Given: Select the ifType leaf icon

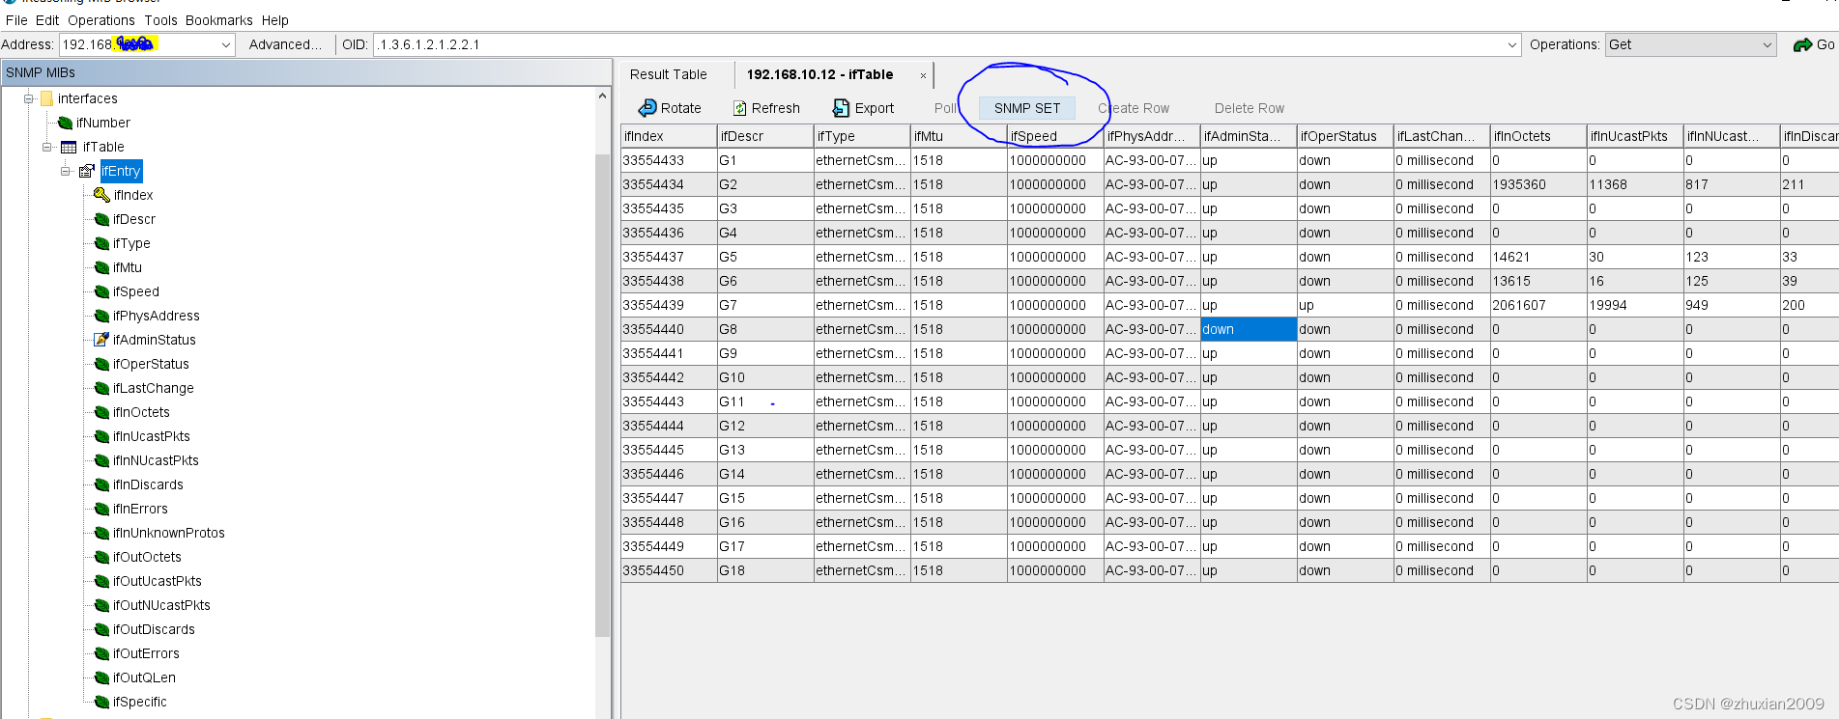Looking at the screenshot, I should (101, 243).
